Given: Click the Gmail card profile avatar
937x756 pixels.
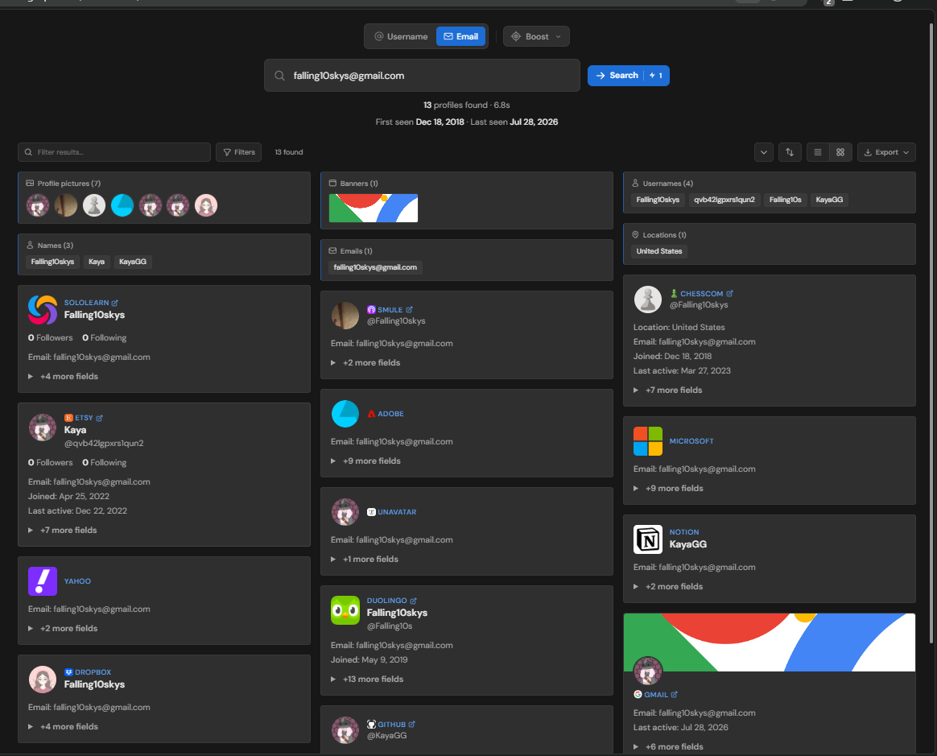Looking at the screenshot, I should tap(648, 671).
